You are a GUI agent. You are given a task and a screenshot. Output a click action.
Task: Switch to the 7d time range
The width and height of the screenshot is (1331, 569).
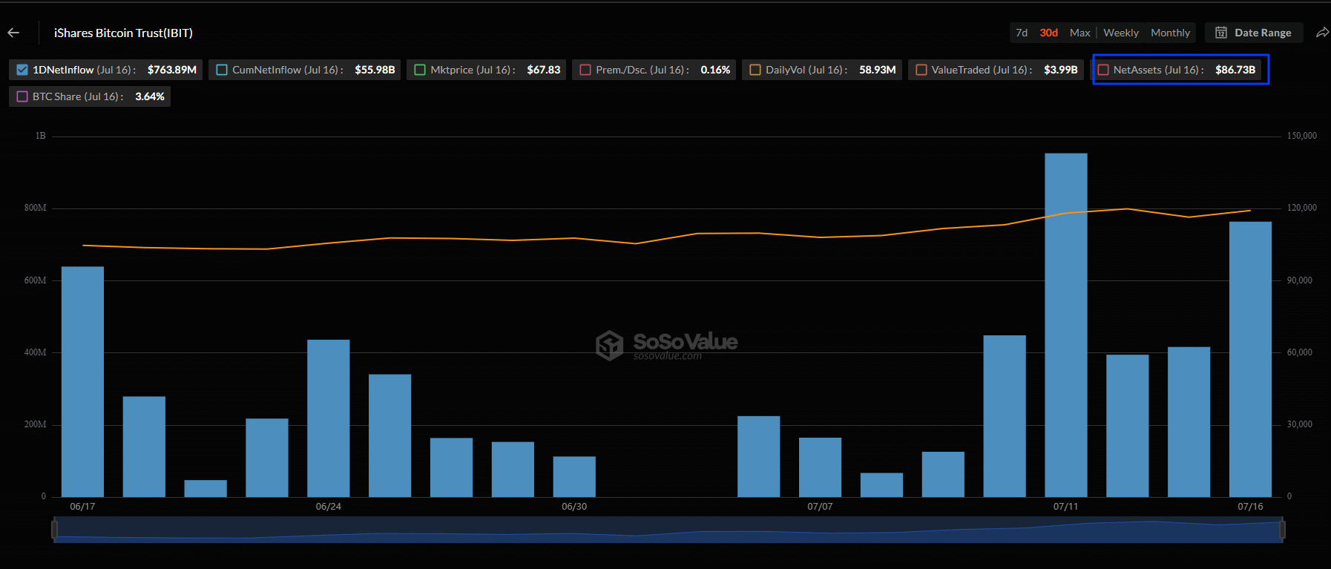[1022, 33]
